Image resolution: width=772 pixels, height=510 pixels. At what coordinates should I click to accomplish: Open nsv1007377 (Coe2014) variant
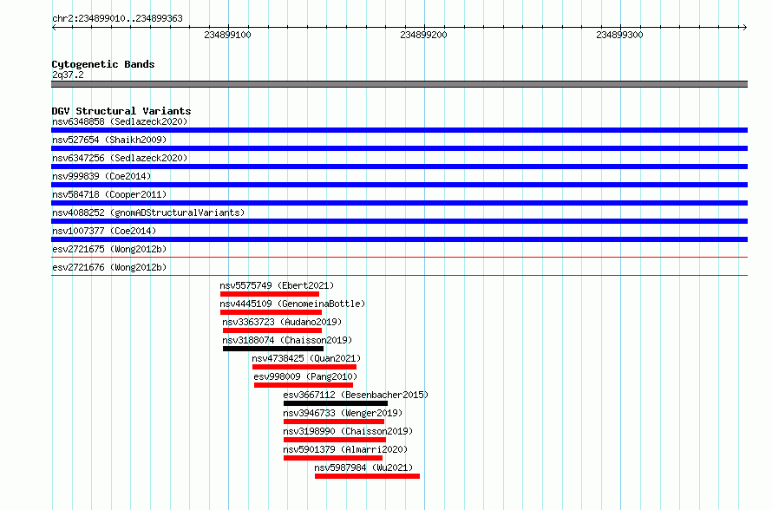pos(104,231)
